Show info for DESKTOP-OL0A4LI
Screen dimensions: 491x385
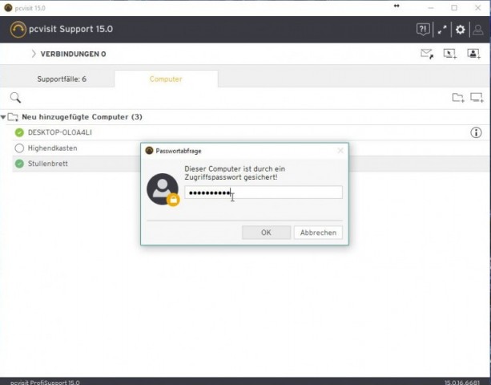[476, 132]
